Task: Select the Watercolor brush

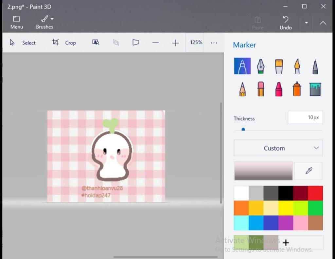Action: pyautogui.click(x=297, y=66)
